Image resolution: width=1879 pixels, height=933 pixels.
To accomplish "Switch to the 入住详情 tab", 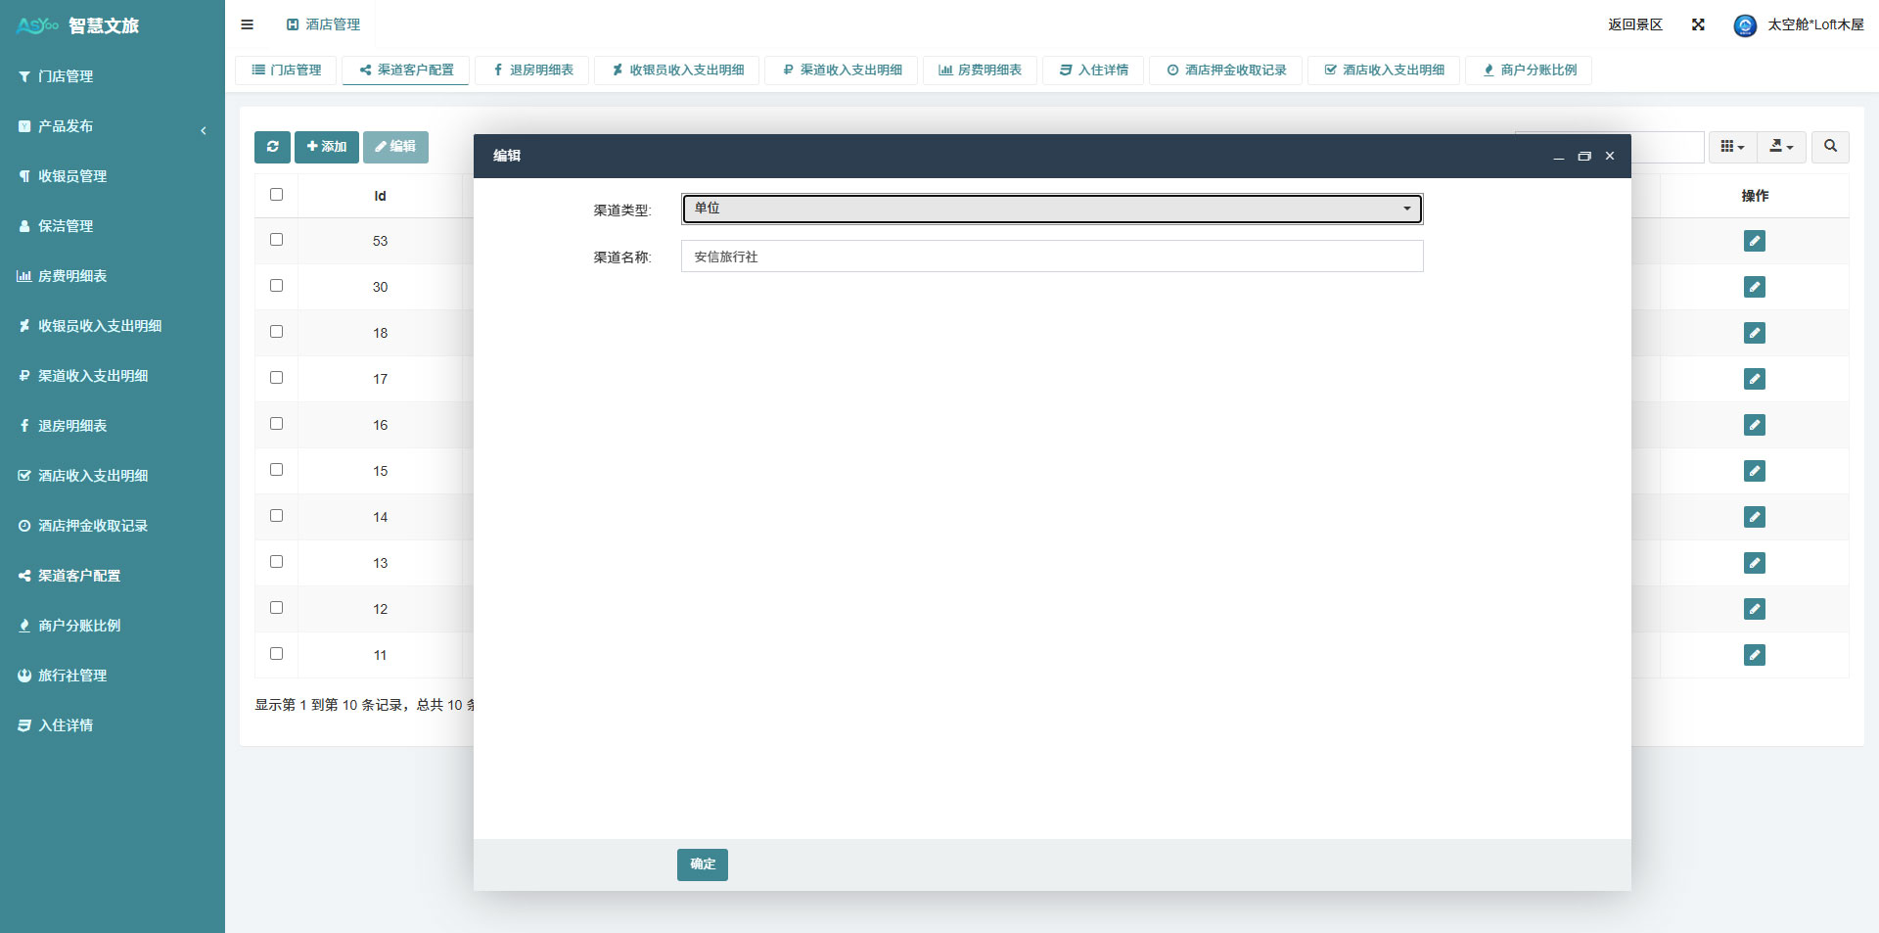I will click(1093, 70).
